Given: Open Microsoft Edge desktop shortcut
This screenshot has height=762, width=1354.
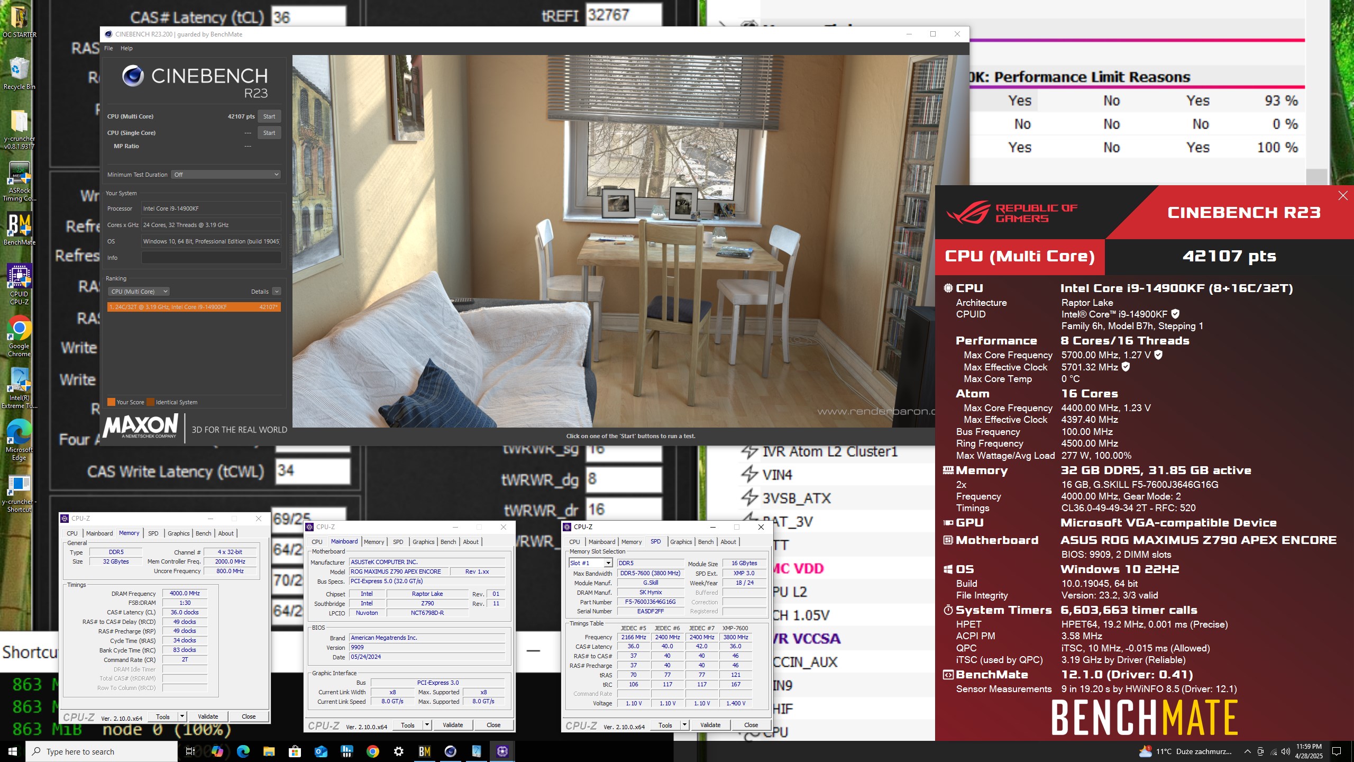Looking at the screenshot, I should 20,440.
